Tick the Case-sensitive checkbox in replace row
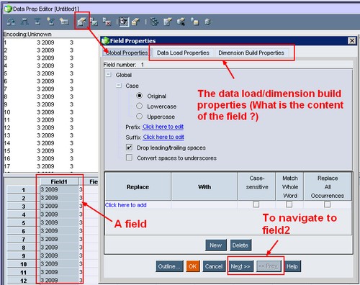The width and height of the screenshot is (360, 285). [256, 204]
